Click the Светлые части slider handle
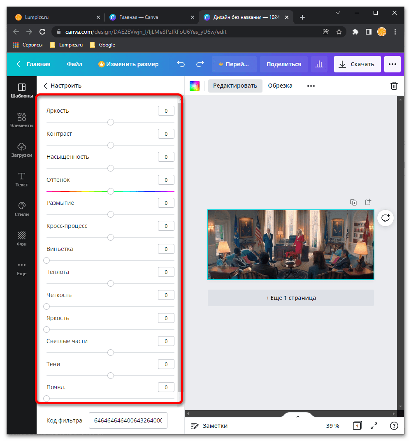This screenshot has width=411, height=441. 111,353
